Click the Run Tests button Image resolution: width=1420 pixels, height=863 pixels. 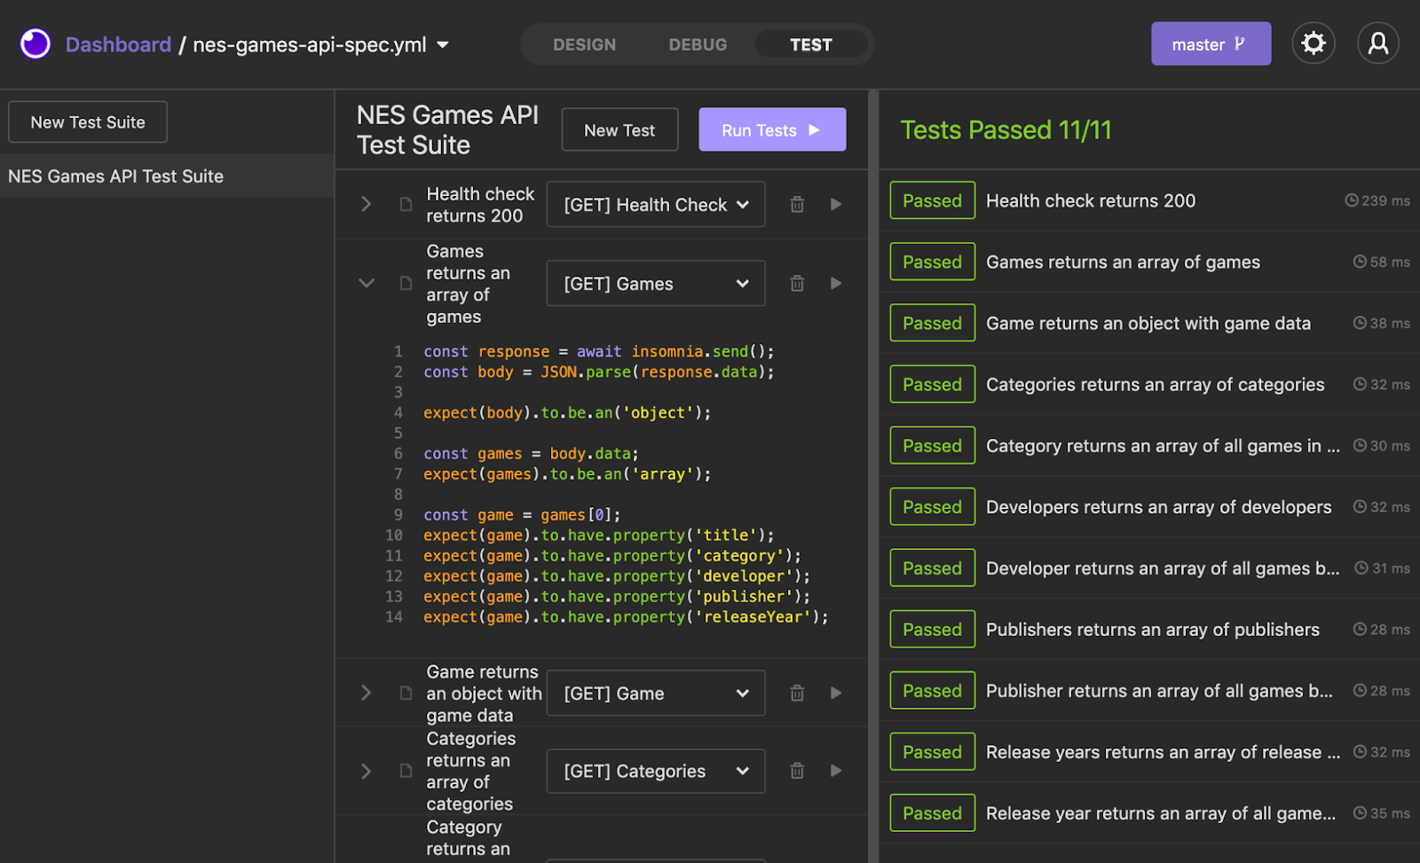[772, 129]
